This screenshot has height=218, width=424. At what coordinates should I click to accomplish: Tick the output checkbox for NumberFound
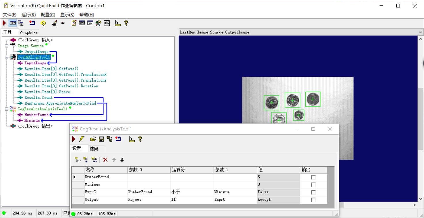point(313,177)
